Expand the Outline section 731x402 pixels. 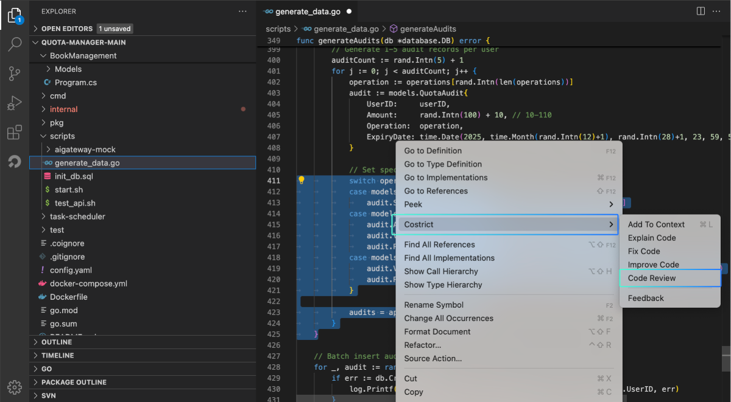[57, 342]
